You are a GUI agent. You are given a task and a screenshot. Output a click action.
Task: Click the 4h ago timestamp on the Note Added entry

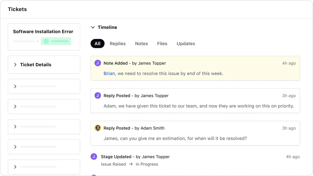point(289,63)
